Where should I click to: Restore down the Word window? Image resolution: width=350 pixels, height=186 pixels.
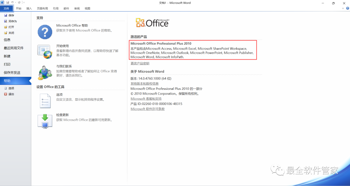(x=333, y=3)
